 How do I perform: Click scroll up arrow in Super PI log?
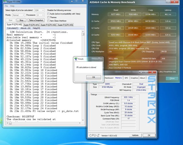pos(83,31)
